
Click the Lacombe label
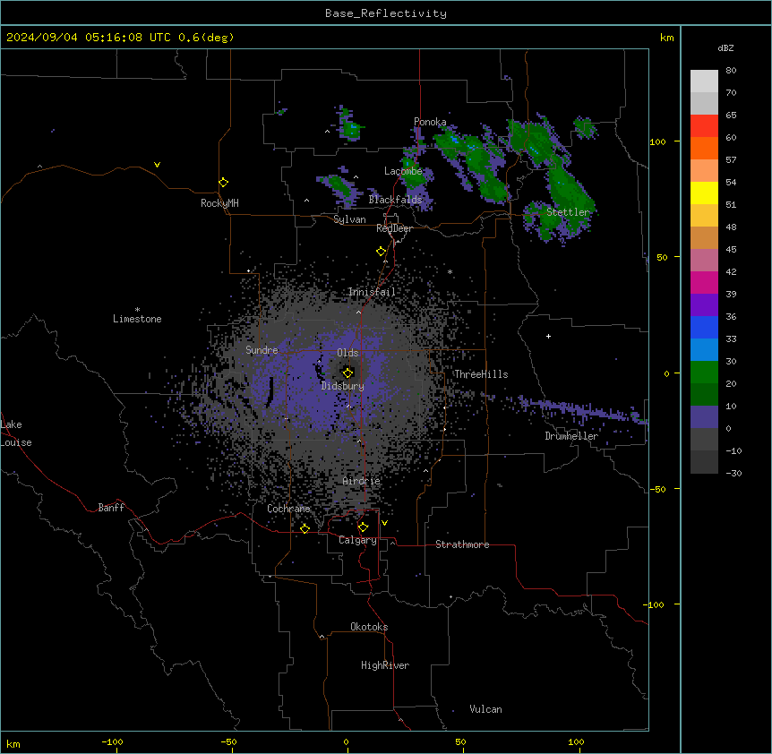point(403,171)
